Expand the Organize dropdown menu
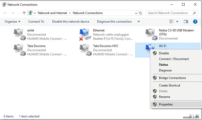Screen dimensions: 202x120 click(12, 22)
